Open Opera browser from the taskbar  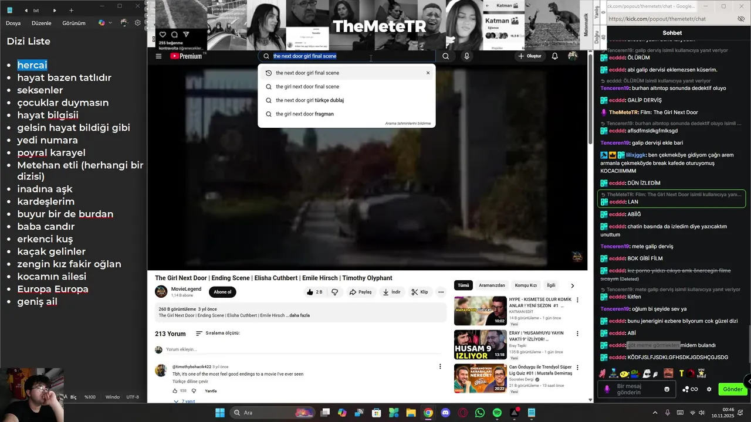coord(463,413)
